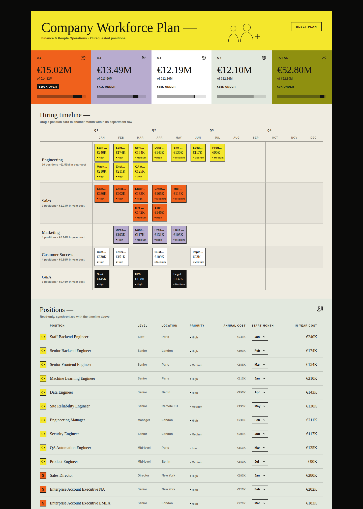Open start month dropdown for Data Engineer
The width and height of the screenshot is (363, 509).
[x=260, y=392]
